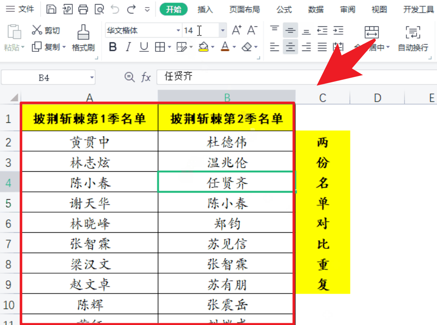The image size is (437, 325).
Task: Toggle center alignment in the alignment group
Action: (290, 47)
